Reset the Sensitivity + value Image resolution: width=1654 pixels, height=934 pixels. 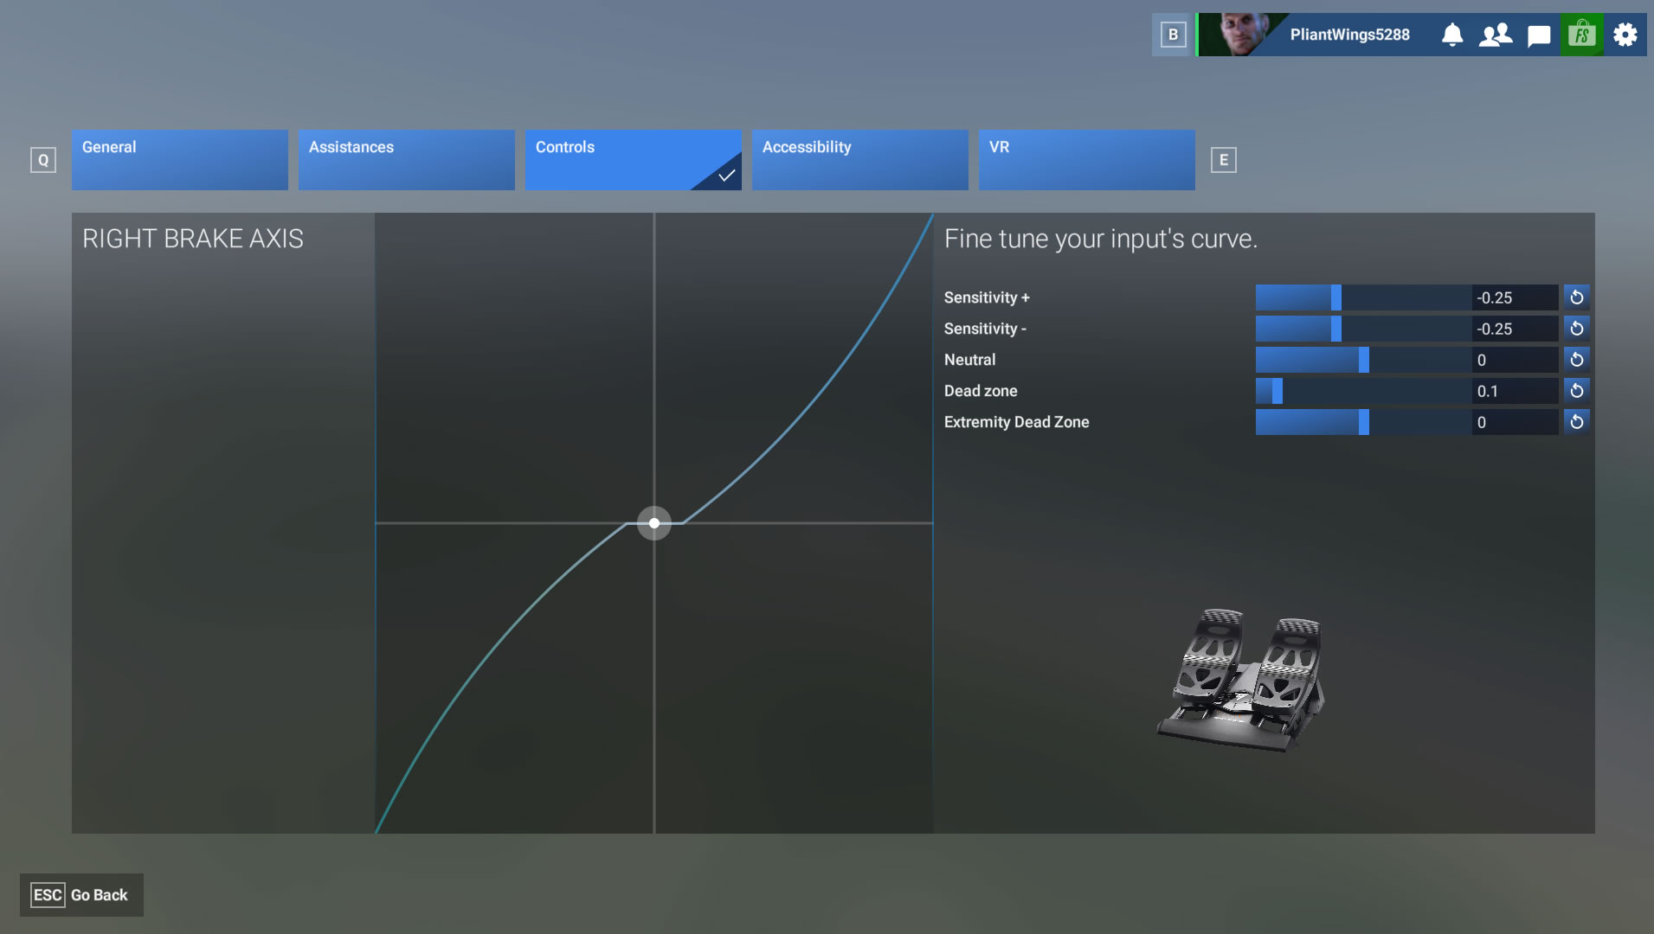coord(1576,297)
